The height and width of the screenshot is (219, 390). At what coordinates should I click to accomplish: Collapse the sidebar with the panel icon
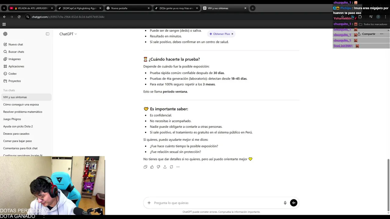[x=48, y=34]
